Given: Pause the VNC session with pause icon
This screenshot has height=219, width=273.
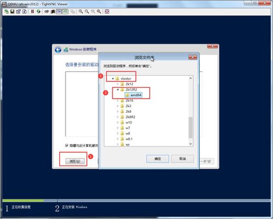Looking at the screenshot, I should click(x=32, y=11).
